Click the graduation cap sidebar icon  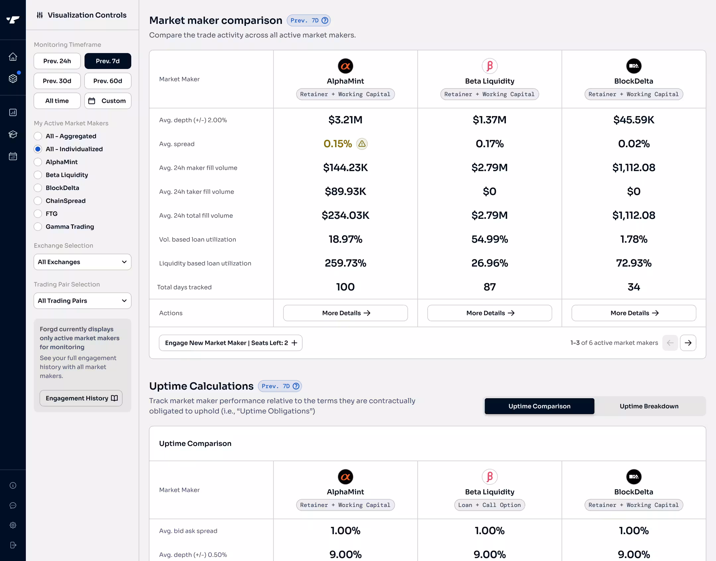13,134
